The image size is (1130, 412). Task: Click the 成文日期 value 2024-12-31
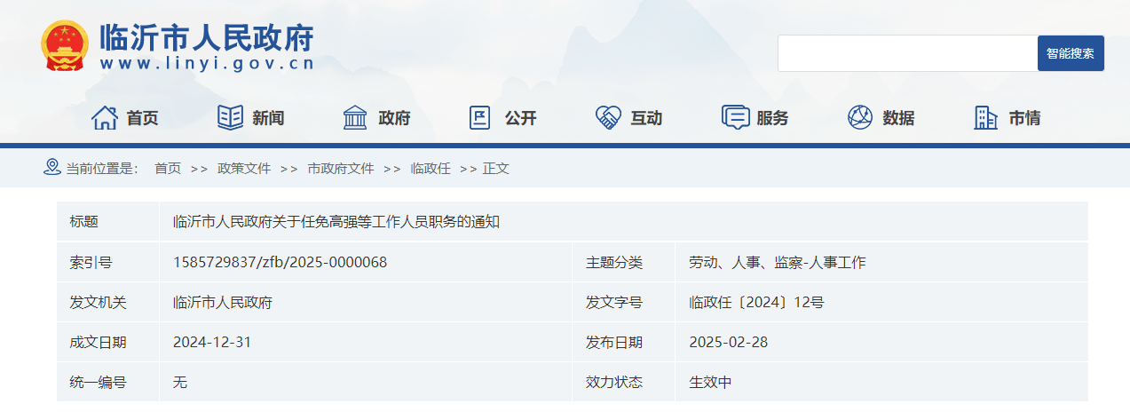211,342
